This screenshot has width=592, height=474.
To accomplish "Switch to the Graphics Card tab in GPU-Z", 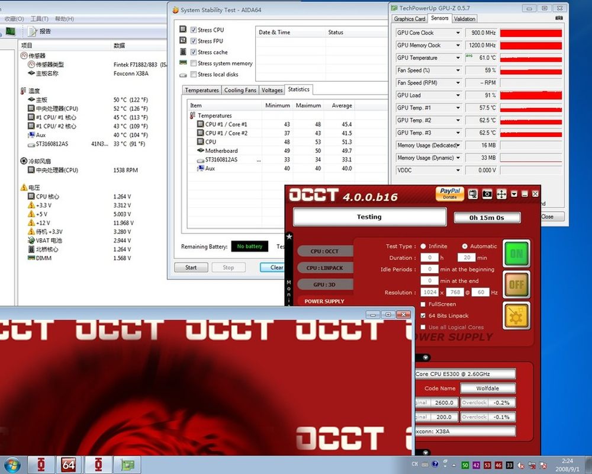I will pos(410,19).
